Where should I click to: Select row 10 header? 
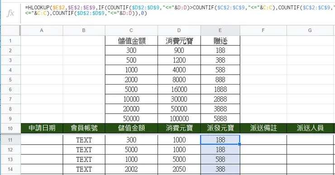click(x=10, y=128)
